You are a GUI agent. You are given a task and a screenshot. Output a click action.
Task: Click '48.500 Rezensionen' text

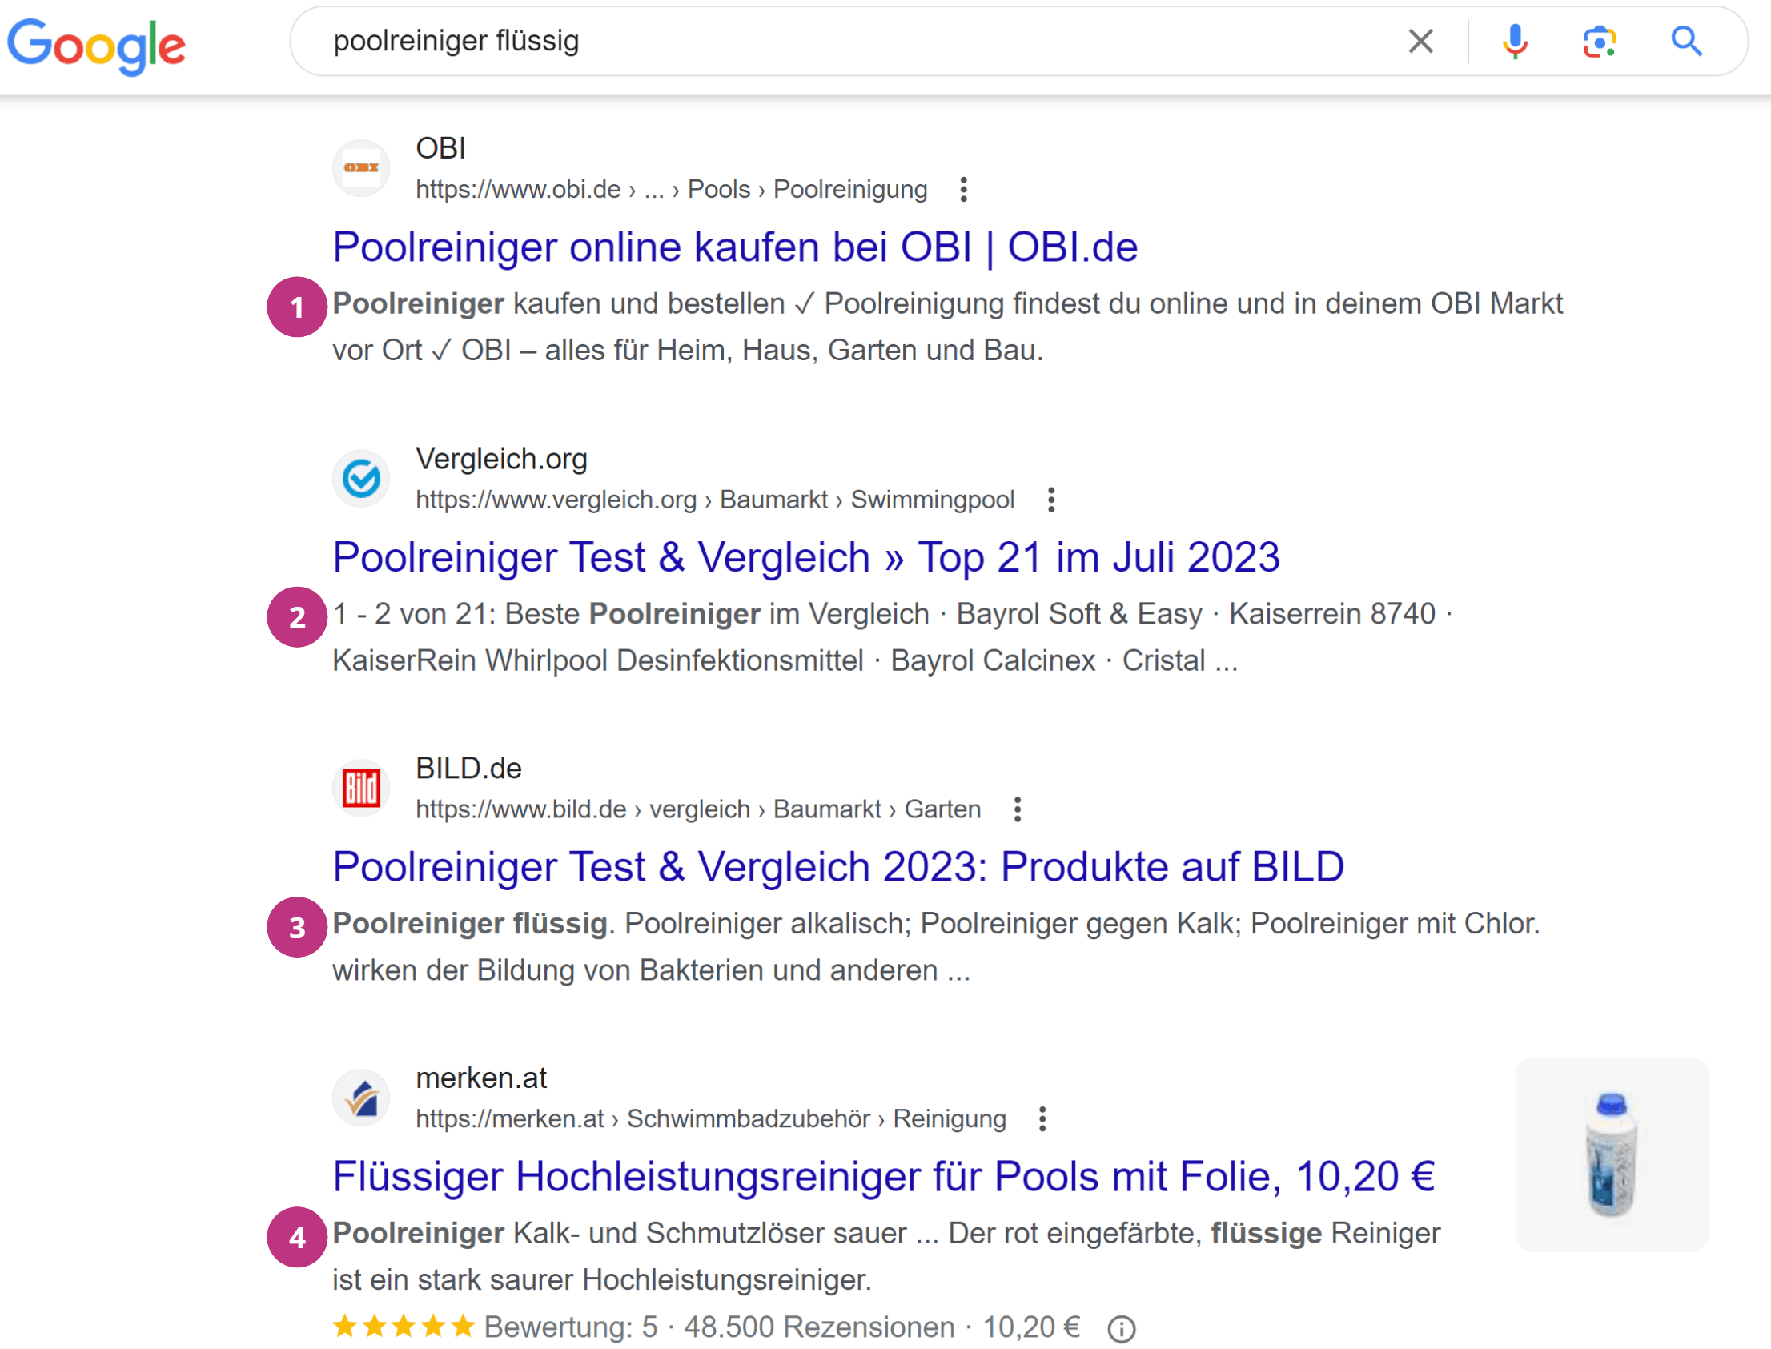point(819,1327)
